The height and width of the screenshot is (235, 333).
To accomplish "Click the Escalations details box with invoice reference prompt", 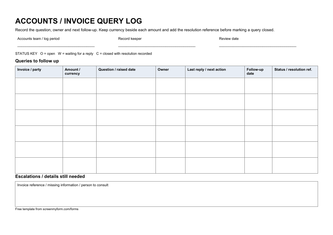I will click(166, 194).
